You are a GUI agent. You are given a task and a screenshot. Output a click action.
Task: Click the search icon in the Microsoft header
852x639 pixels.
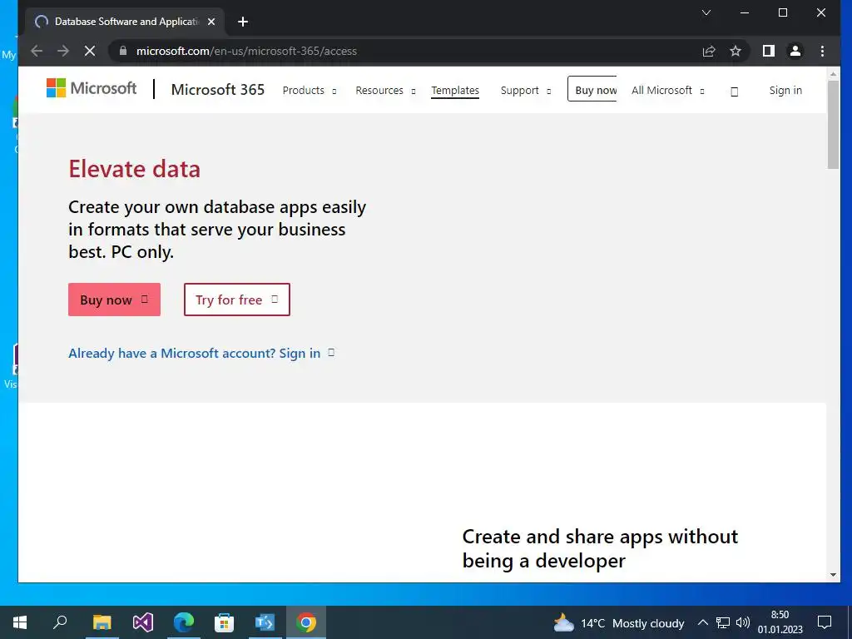pos(734,92)
